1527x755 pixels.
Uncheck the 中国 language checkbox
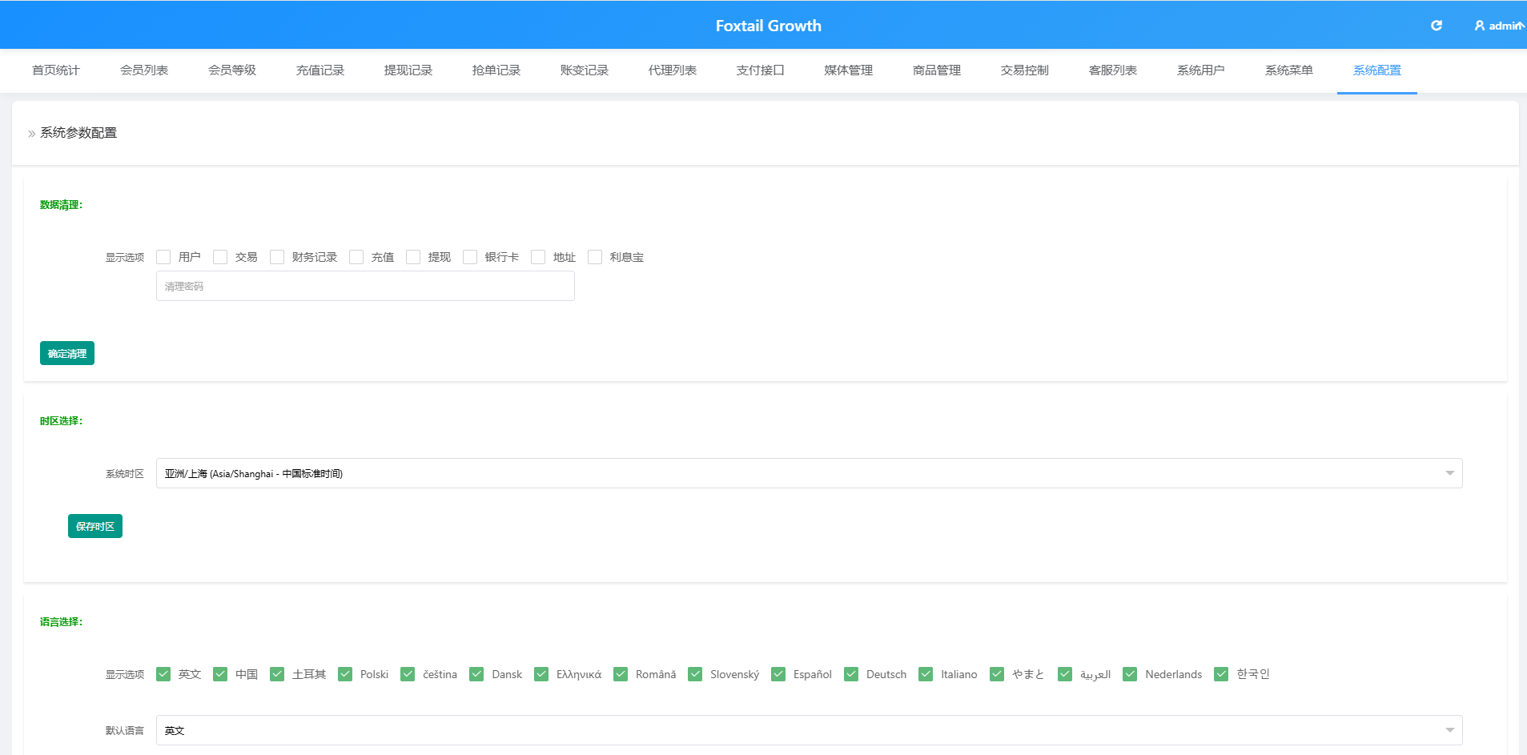coord(220,674)
